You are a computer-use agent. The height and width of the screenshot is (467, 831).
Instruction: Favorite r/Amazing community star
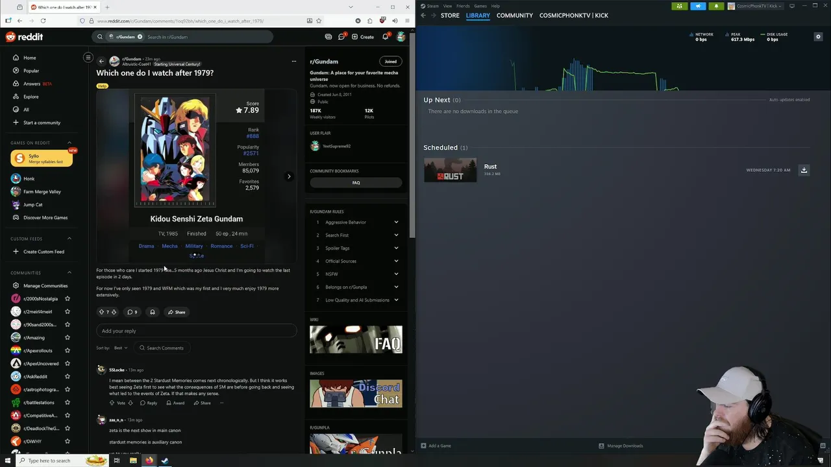pos(67,337)
